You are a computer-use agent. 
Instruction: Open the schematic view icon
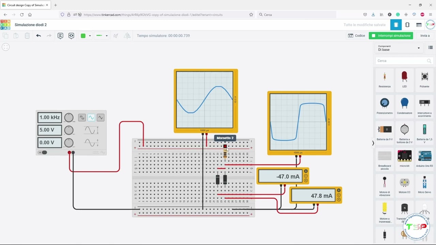click(x=407, y=25)
